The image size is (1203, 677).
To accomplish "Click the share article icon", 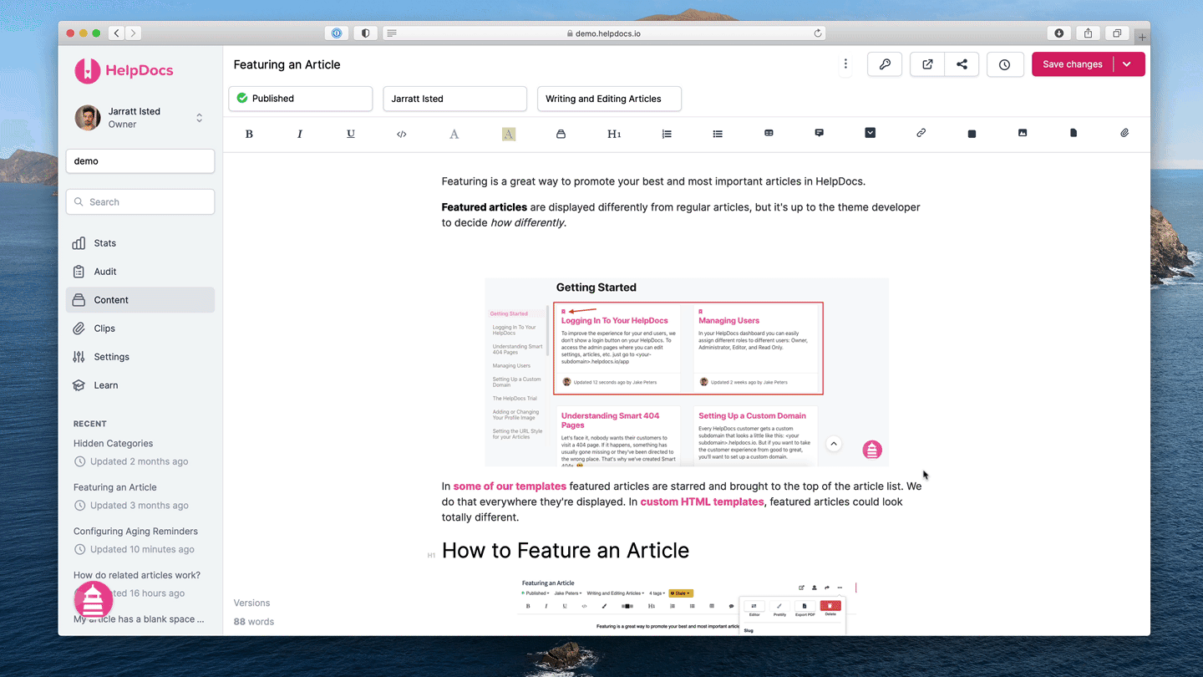I will [962, 64].
